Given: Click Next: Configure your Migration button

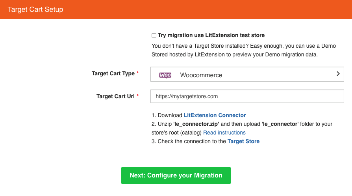Looking at the screenshot, I should [176, 175].
